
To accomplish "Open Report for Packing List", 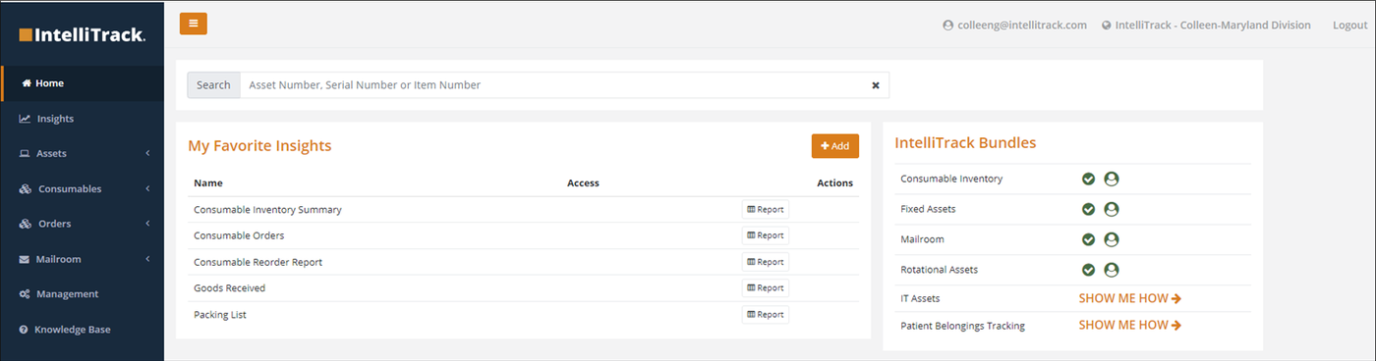I will click(x=766, y=314).
